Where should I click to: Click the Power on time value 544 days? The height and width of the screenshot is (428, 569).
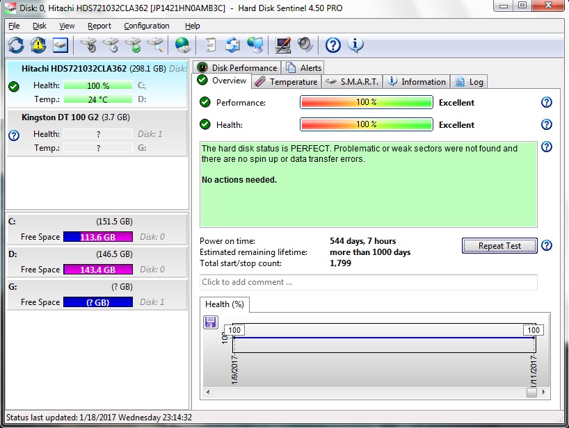click(x=363, y=241)
